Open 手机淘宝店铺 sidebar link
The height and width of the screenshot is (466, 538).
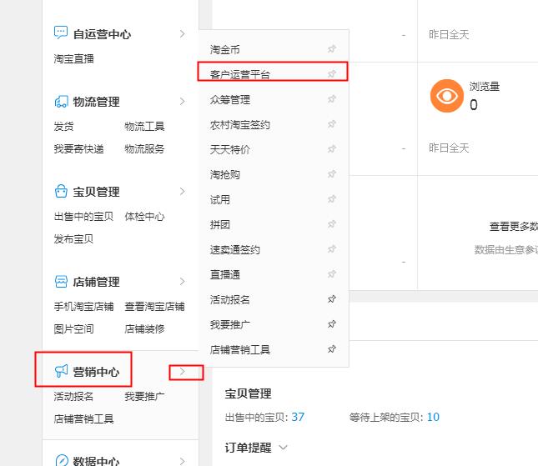[83, 306]
